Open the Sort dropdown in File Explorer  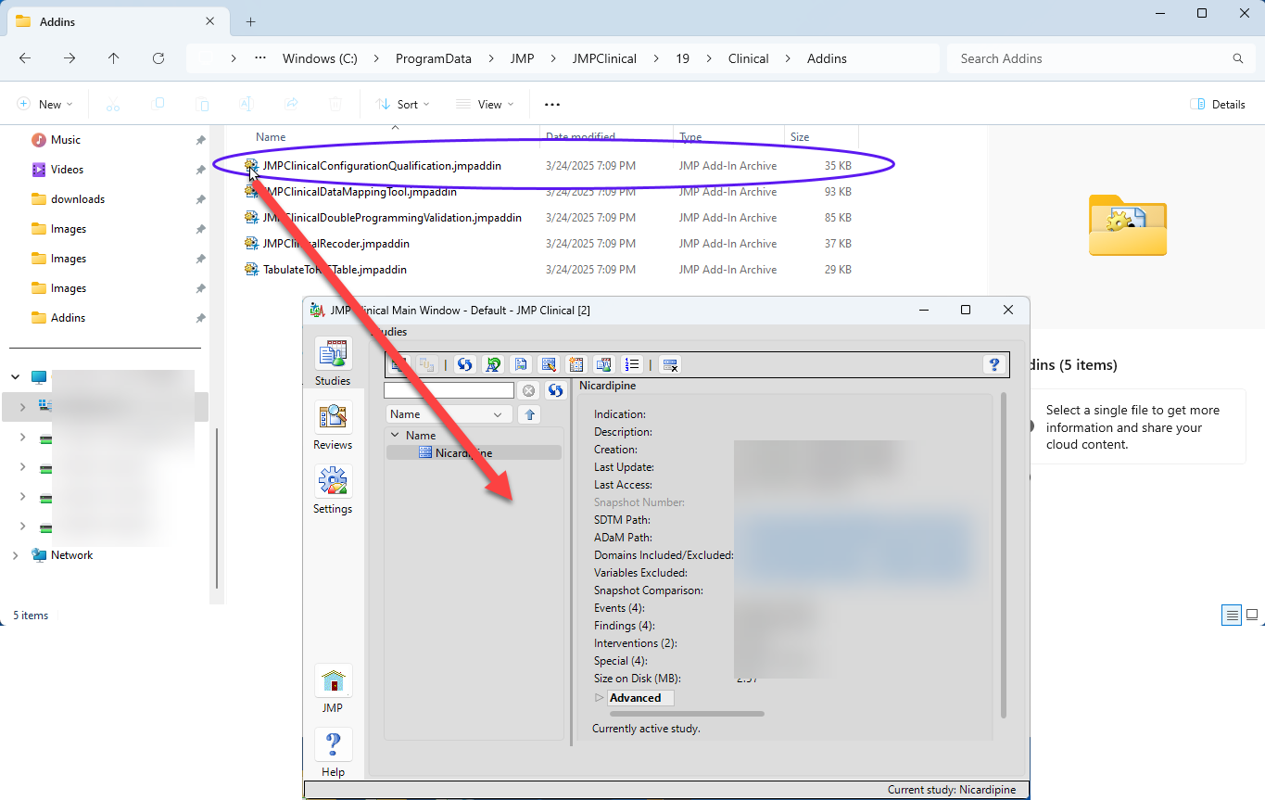(403, 104)
